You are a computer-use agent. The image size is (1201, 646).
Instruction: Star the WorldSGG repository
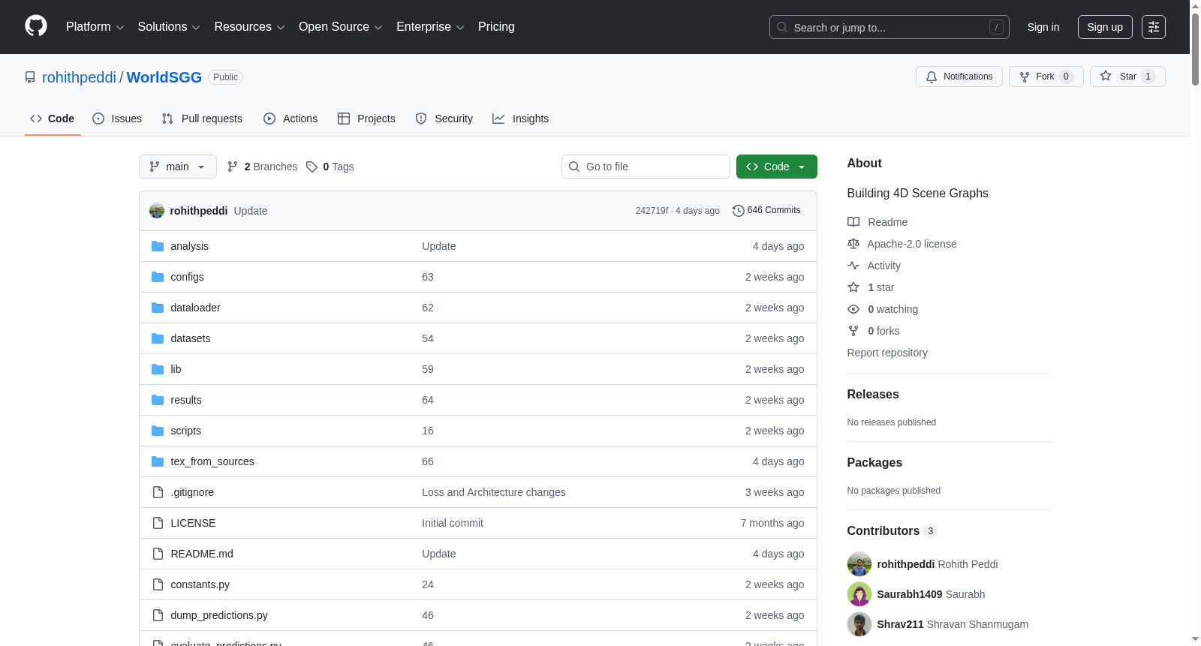pyautogui.click(x=1127, y=77)
